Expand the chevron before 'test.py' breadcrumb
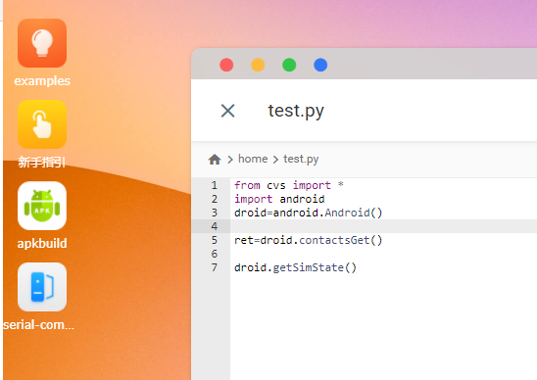The width and height of the screenshot is (537, 380). tap(275, 160)
